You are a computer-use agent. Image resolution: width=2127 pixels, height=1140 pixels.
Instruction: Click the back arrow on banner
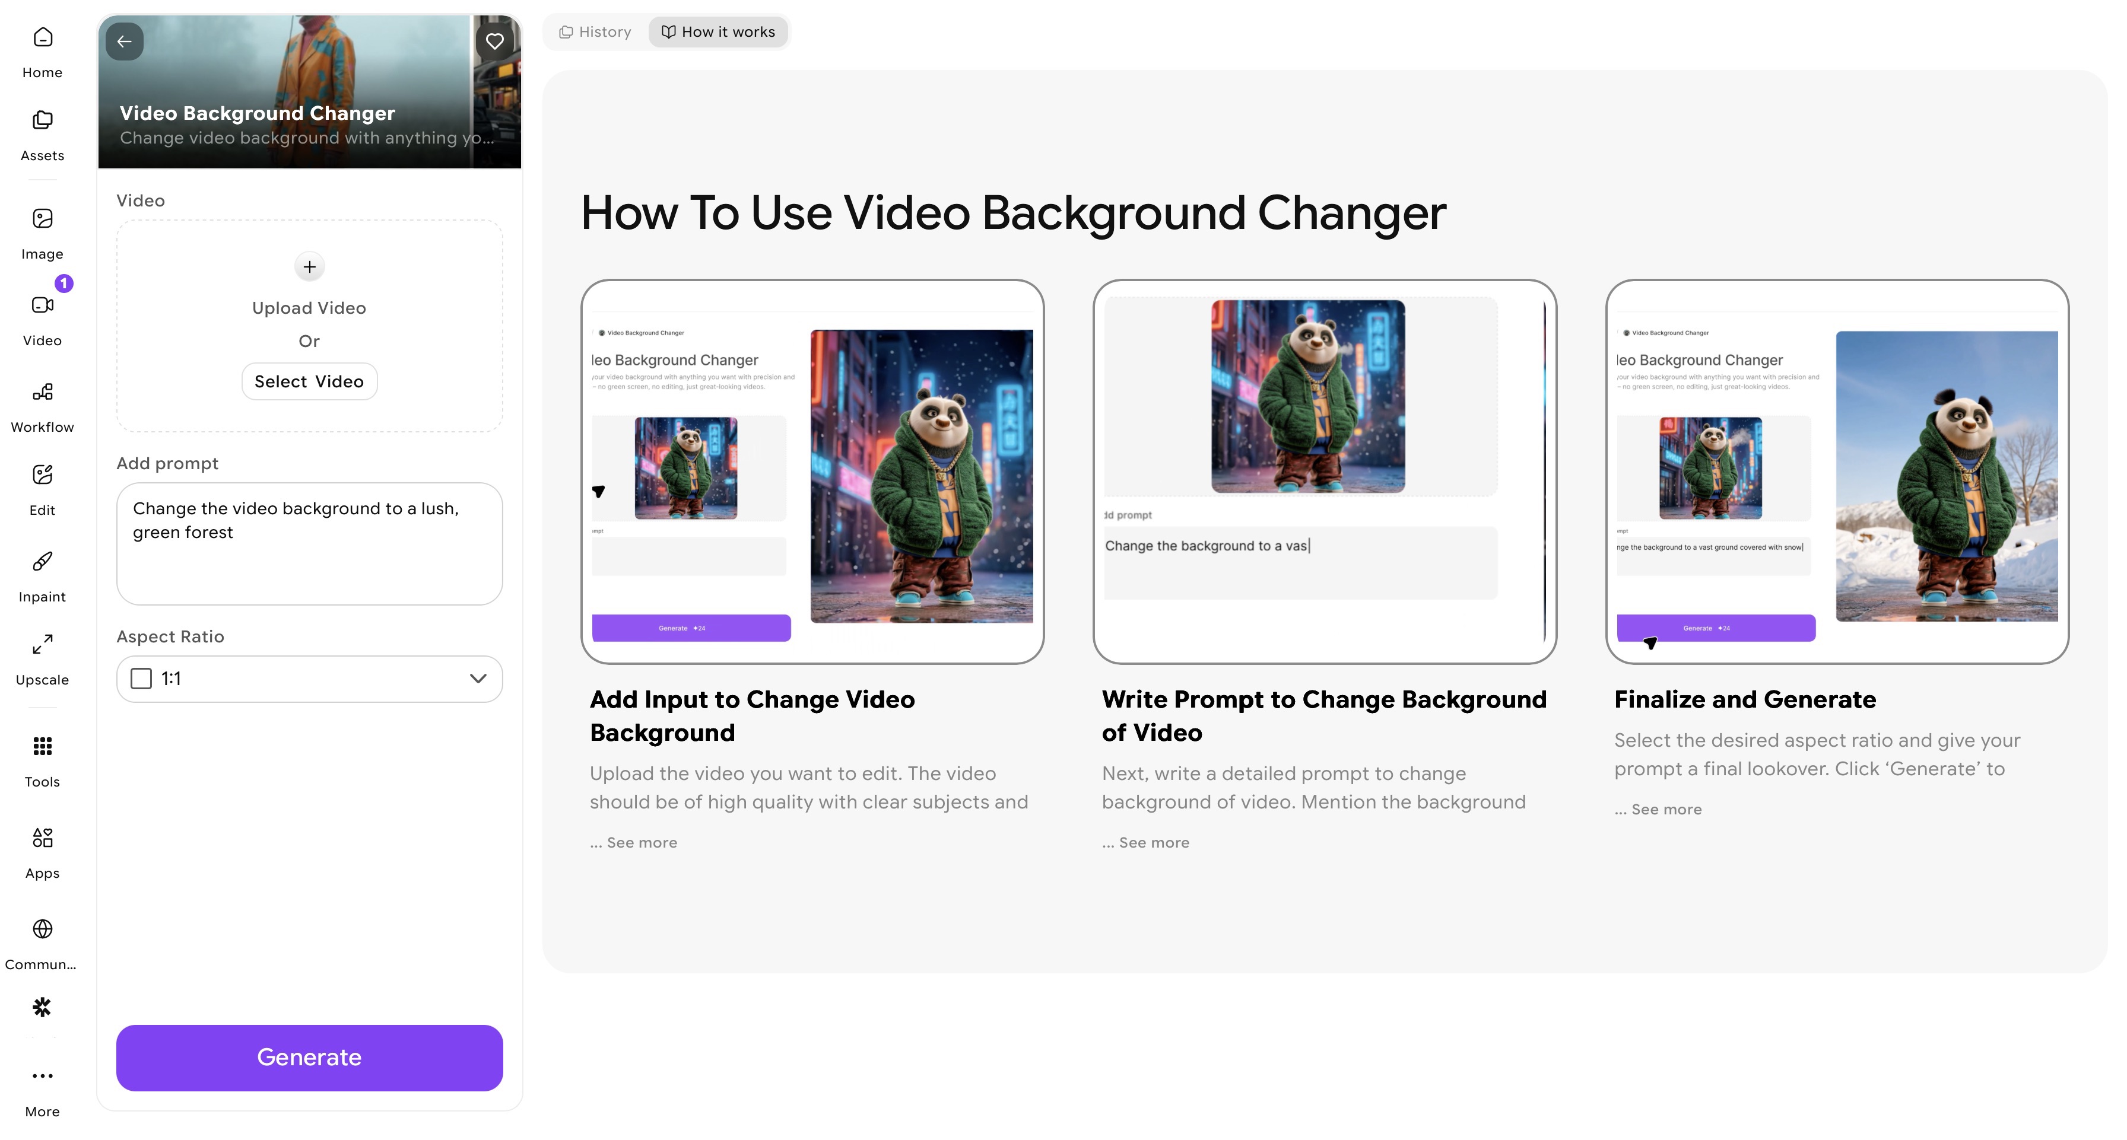tap(125, 42)
